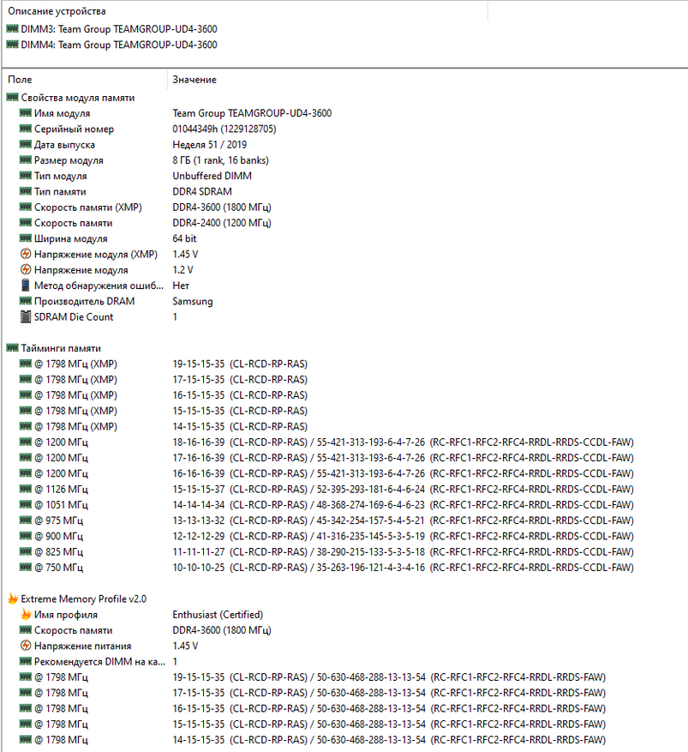The image size is (688, 752).
Task: Click the icon beside Скорость памяти (XMP)
Action: pos(26,208)
